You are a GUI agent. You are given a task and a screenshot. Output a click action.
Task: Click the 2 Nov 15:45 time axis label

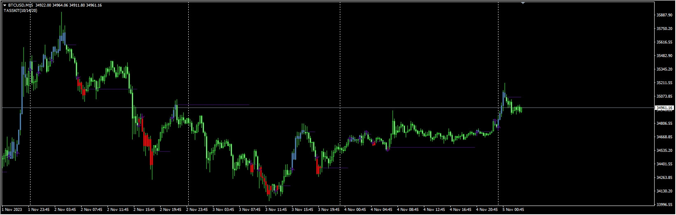pos(145,210)
